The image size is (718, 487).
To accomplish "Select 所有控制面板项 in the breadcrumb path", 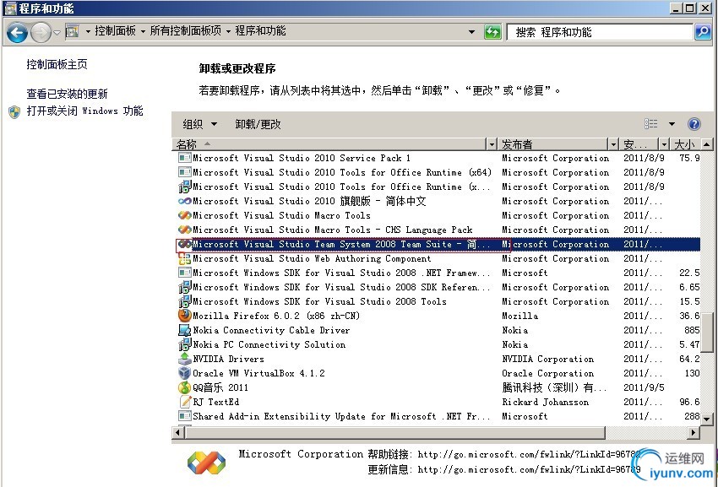I will (185, 30).
